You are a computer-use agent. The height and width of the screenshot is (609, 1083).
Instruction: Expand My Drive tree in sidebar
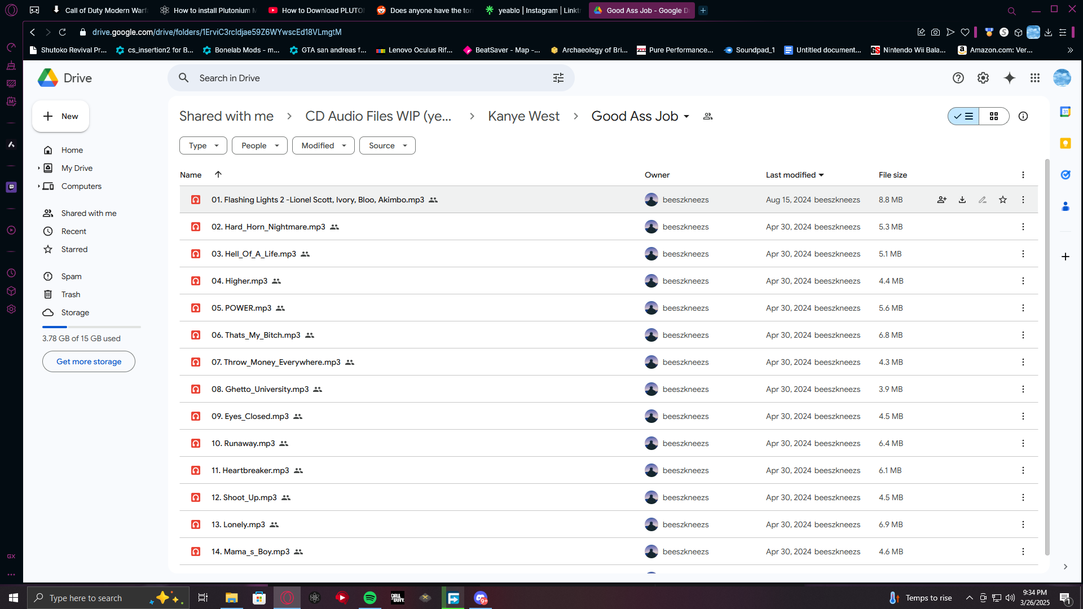39,168
